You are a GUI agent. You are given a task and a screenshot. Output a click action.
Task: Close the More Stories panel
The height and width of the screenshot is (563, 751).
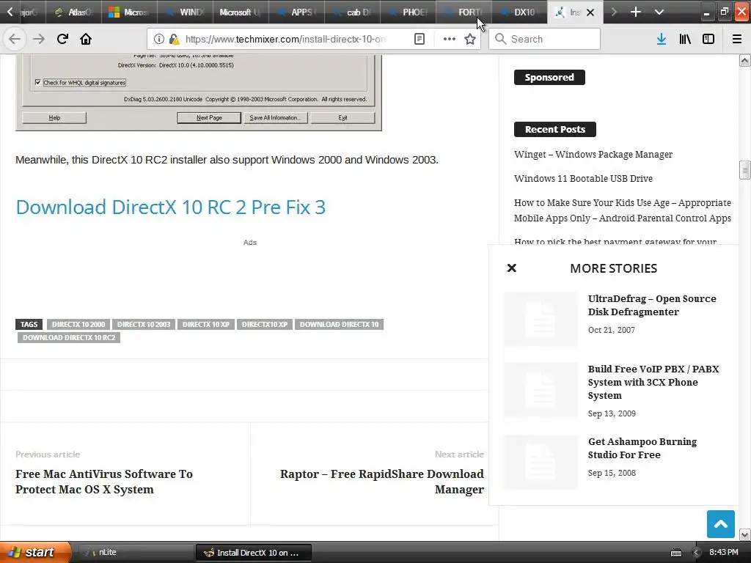[511, 268]
